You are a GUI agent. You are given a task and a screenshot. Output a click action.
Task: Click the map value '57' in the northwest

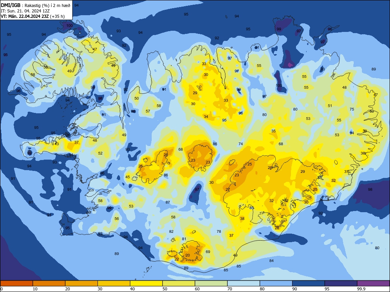point(148,111)
